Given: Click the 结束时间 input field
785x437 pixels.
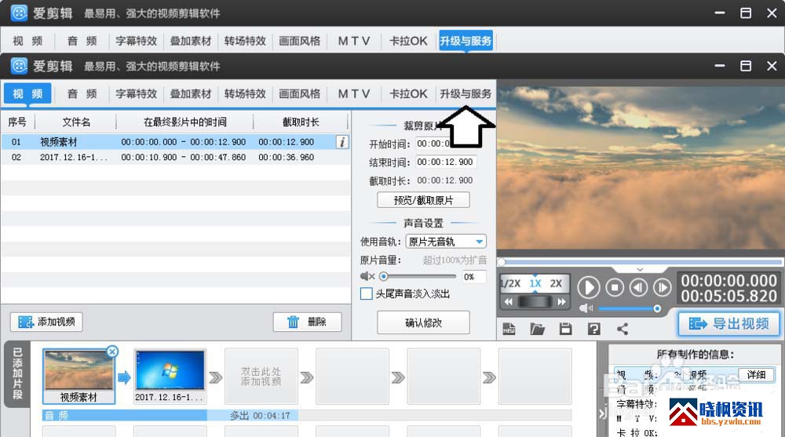Looking at the screenshot, I should (x=446, y=162).
